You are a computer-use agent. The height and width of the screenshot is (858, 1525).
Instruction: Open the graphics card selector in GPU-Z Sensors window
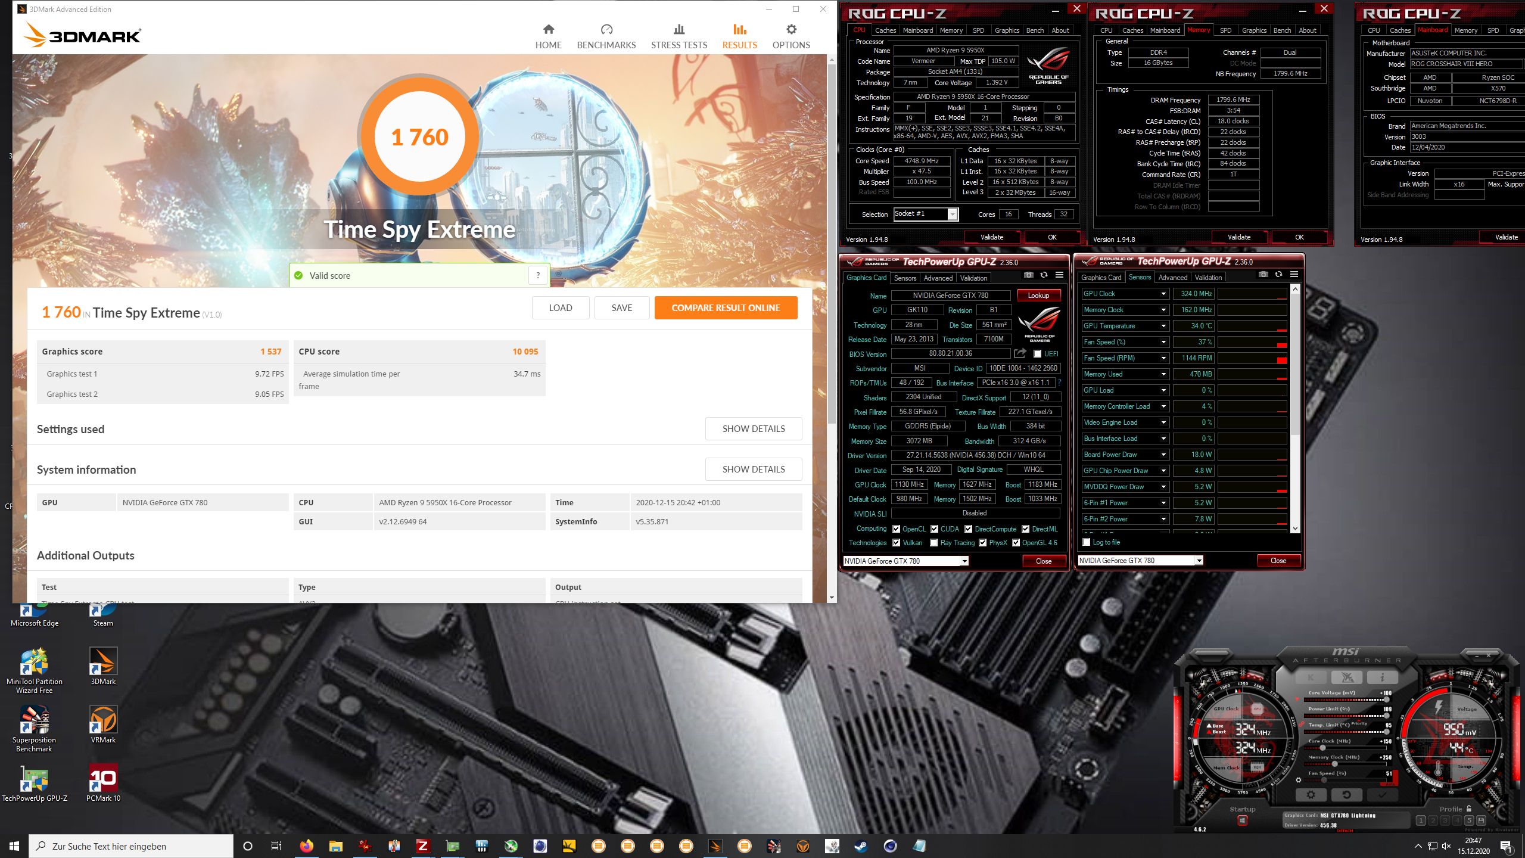[x=1140, y=560]
